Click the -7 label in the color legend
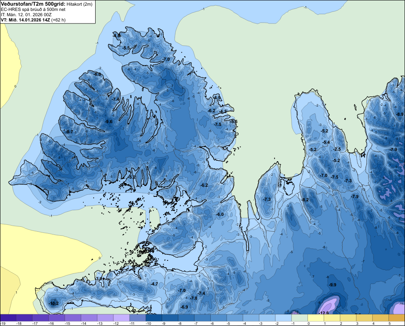 (x=196, y=324)
